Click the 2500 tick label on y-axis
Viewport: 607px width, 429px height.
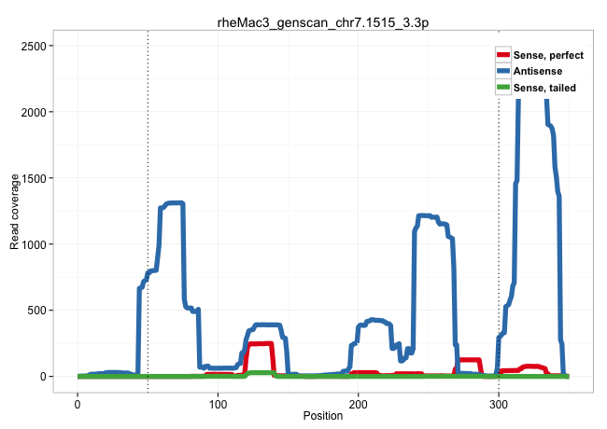click(x=39, y=46)
